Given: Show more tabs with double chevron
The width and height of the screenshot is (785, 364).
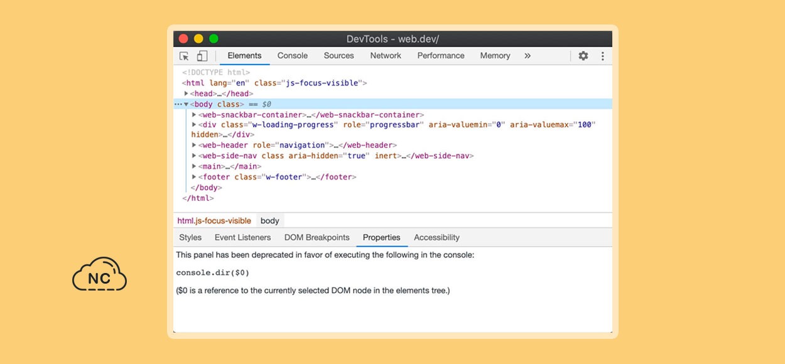Looking at the screenshot, I should (x=528, y=56).
